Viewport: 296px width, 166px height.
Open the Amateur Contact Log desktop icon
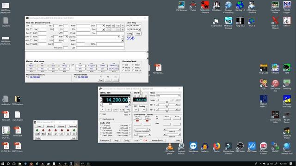(228, 7)
